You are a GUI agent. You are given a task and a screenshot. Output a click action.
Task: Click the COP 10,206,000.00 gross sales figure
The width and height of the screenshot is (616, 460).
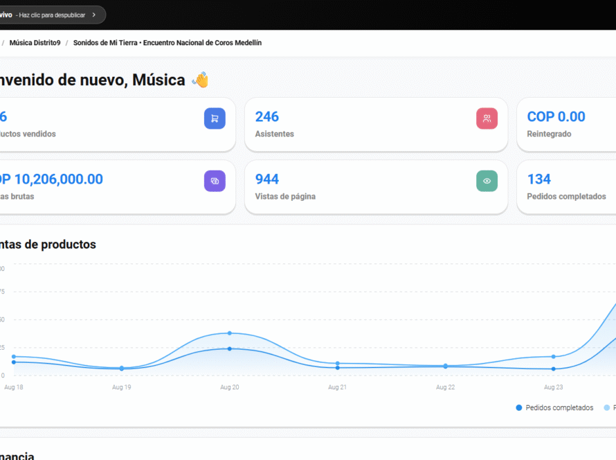click(x=52, y=179)
